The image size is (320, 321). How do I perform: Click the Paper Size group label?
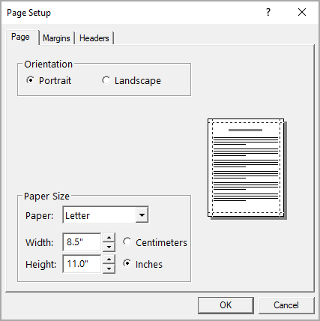click(46, 196)
